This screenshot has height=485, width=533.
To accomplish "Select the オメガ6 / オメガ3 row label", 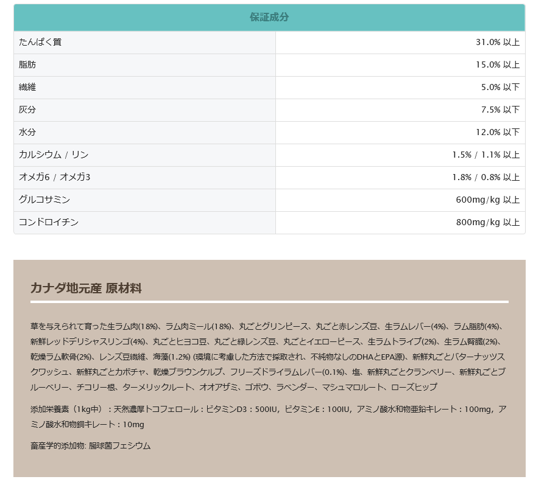I will coord(54,177).
